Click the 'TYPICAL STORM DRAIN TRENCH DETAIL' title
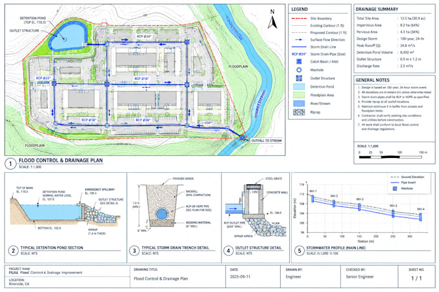 [x=175, y=248]
